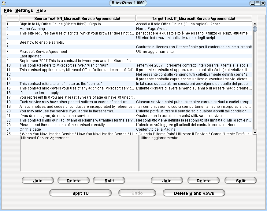Select source cell "This contract also covers your use…"
The height and width of the screenshot is (211, 267).
(x=77, y=88)
